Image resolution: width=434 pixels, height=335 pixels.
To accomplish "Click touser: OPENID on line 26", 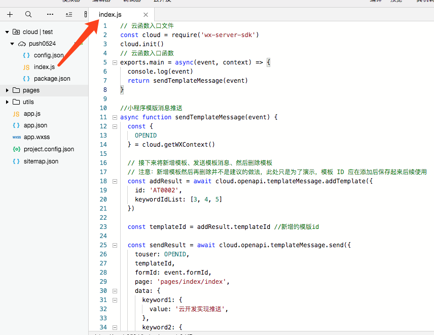I will click(162, 254).
